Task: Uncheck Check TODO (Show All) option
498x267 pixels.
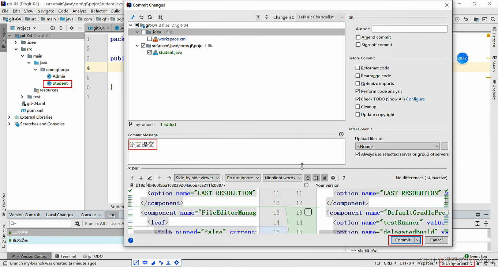Action: coord(358,99)
